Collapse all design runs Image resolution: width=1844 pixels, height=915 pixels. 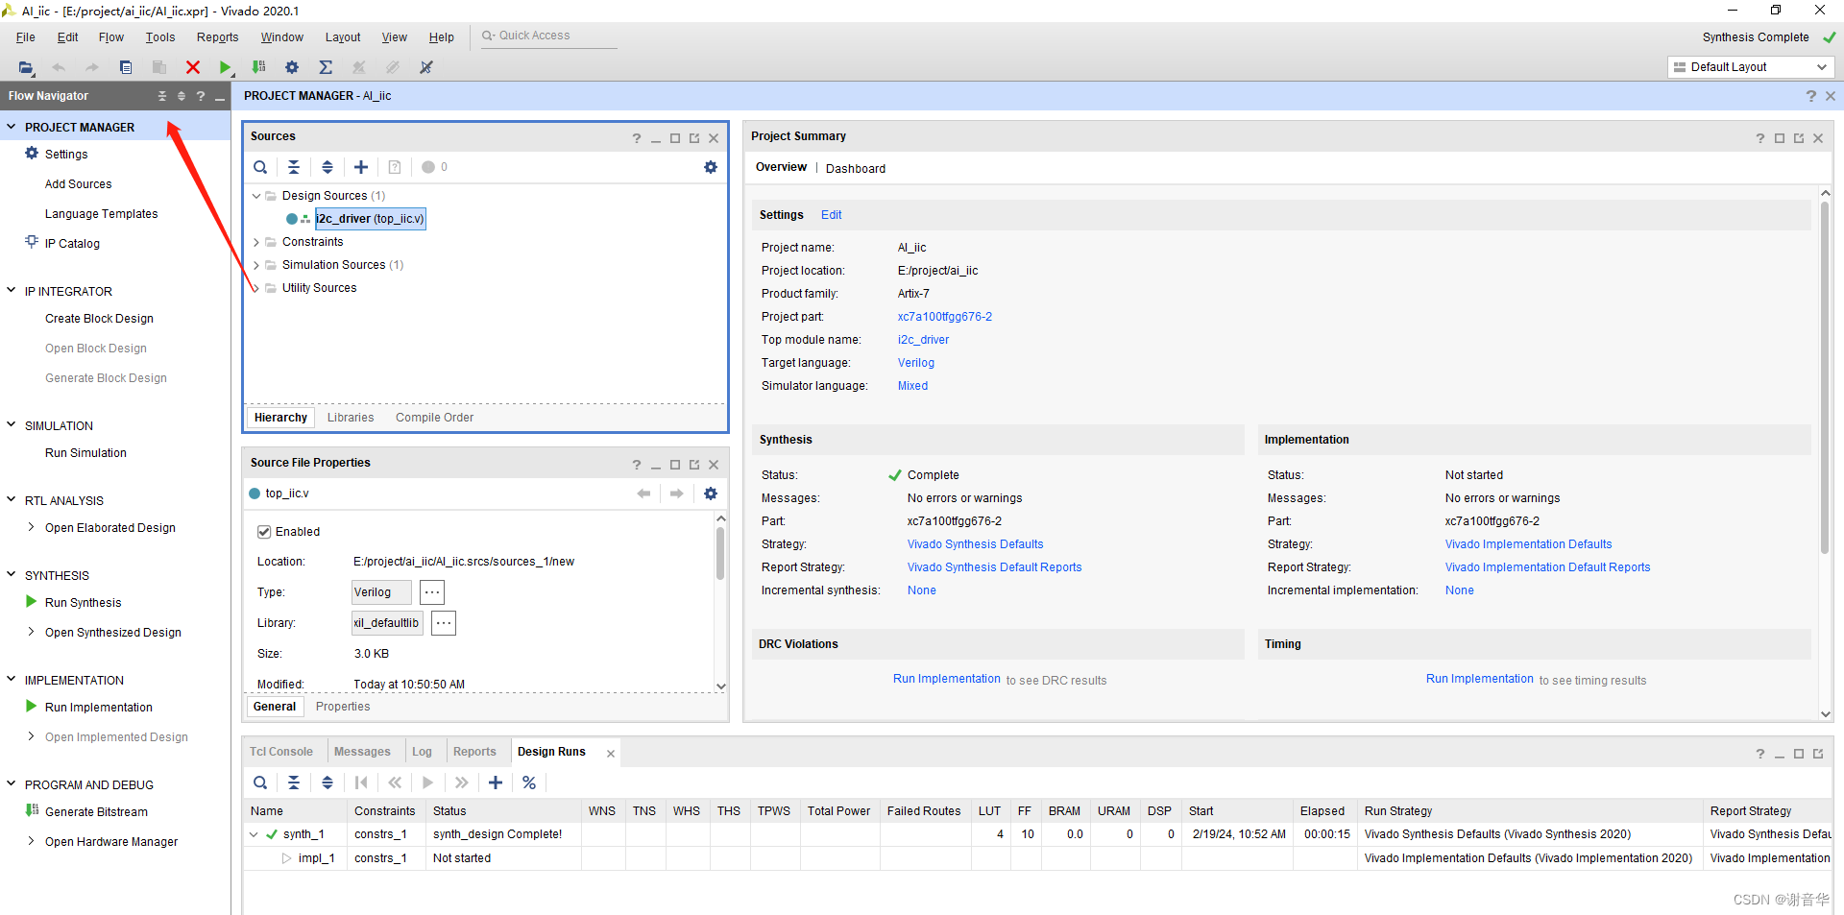coord(294,783)
